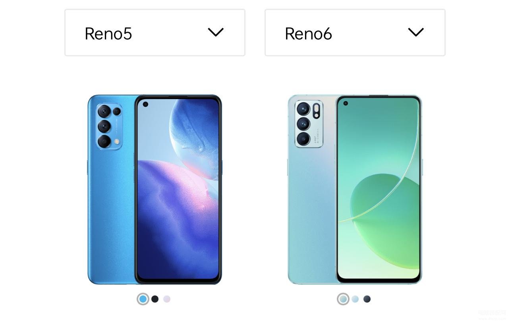Image resolution: width=510 pixels, height=324 pixels.
Task: Click the Reno5 front display image
Action: [x=178, y=189]
